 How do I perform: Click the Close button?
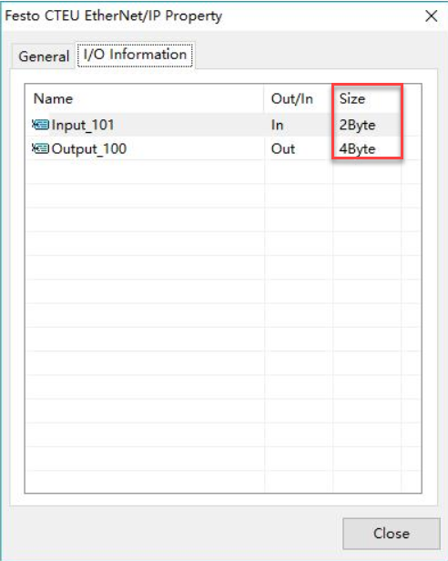pyautogui.click(x=392, y=534)
